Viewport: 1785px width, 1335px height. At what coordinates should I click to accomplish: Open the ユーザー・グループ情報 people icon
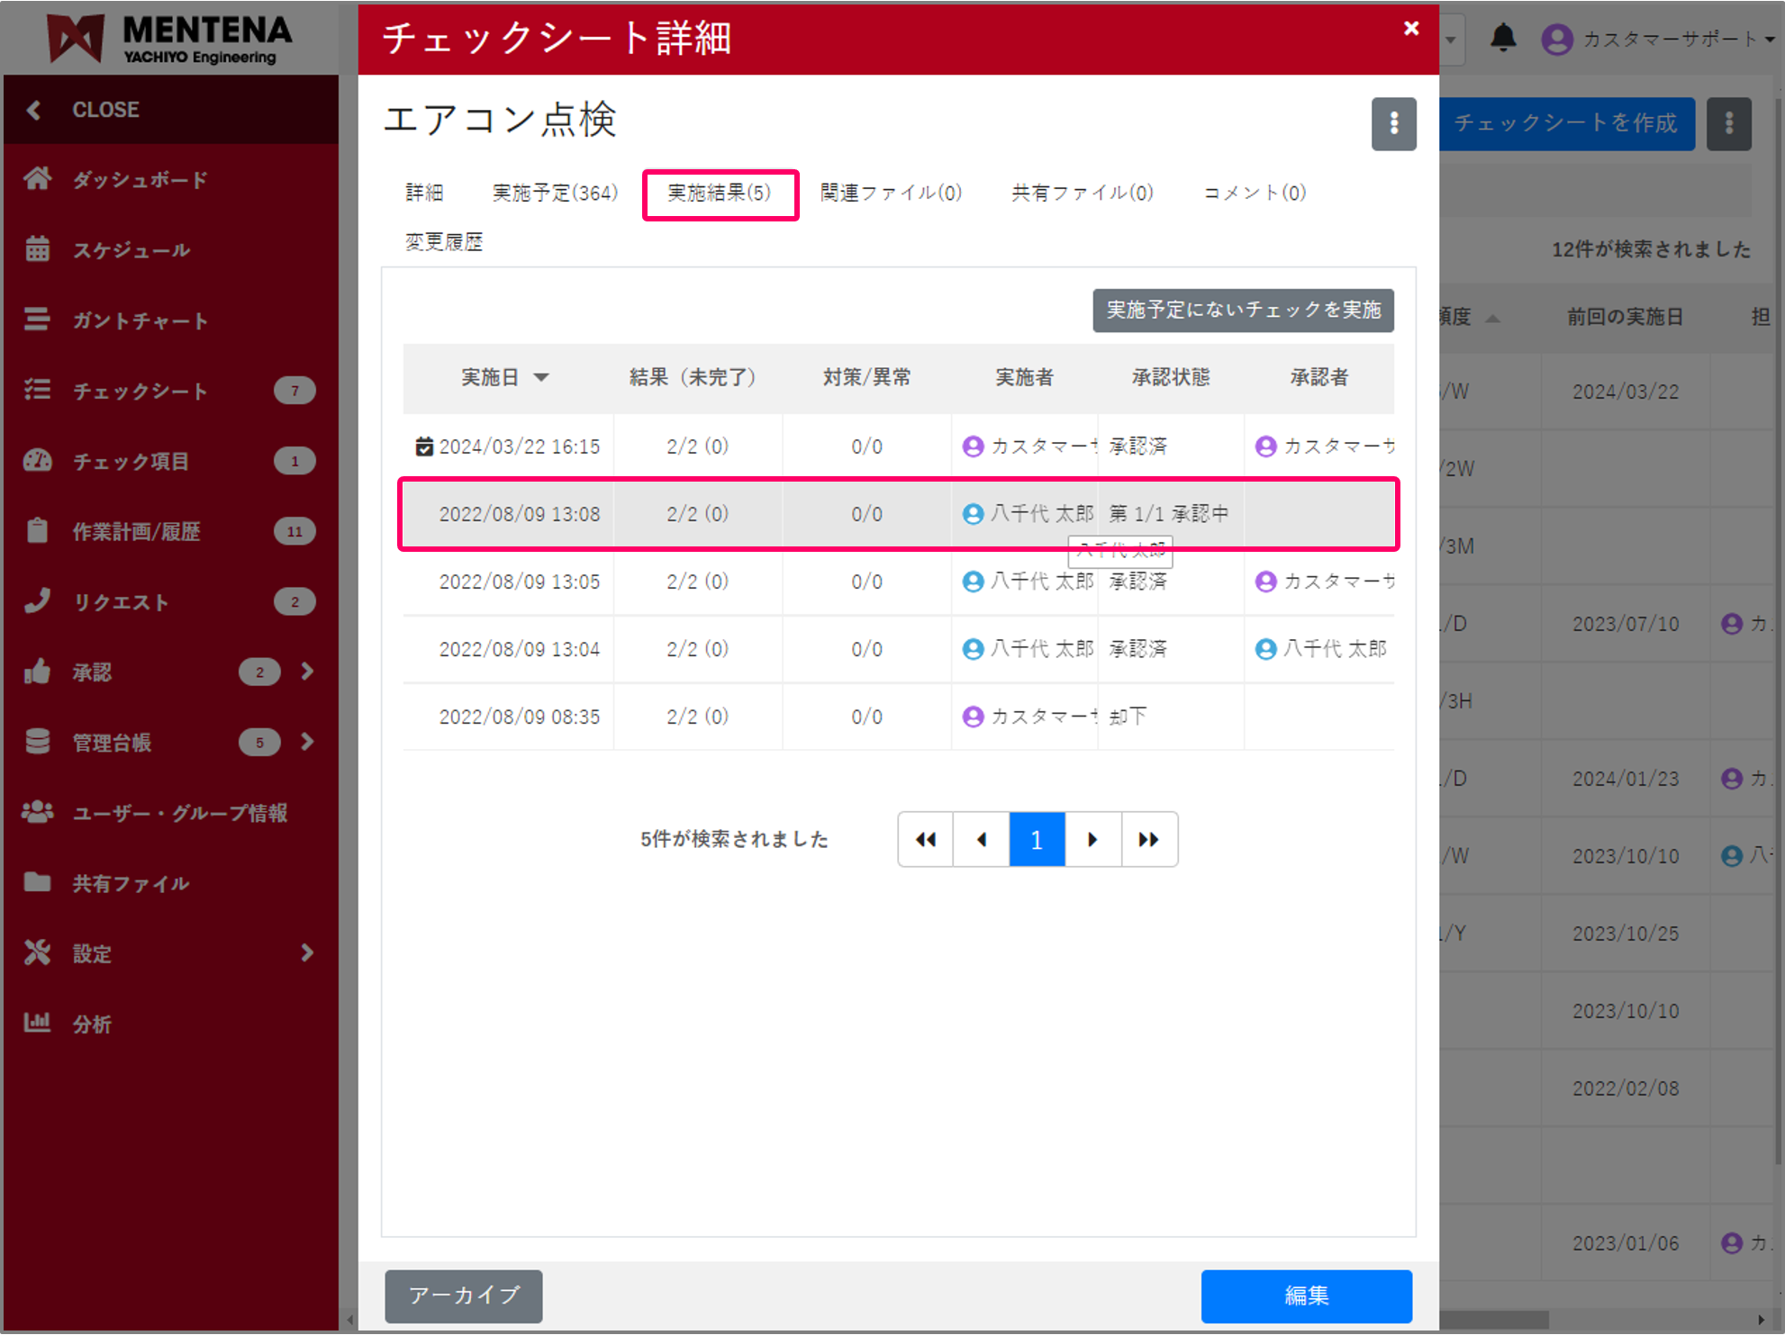(x=38, y=812)
